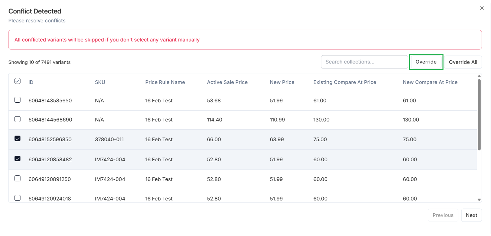Image resolution: width=491 pixels, height=236 pixels.
Task: Click the Existing Compare At Price header
Action: (x=345, y=82)
